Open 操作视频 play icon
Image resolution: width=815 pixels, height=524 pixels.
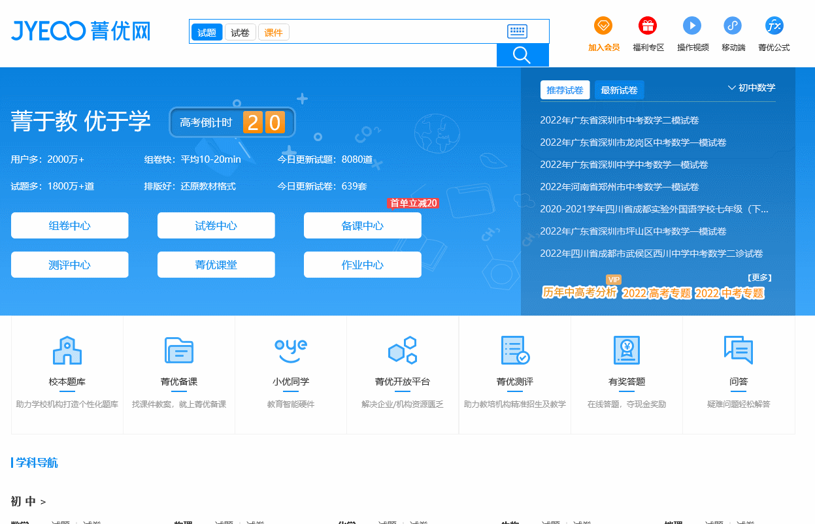[692, 25]
